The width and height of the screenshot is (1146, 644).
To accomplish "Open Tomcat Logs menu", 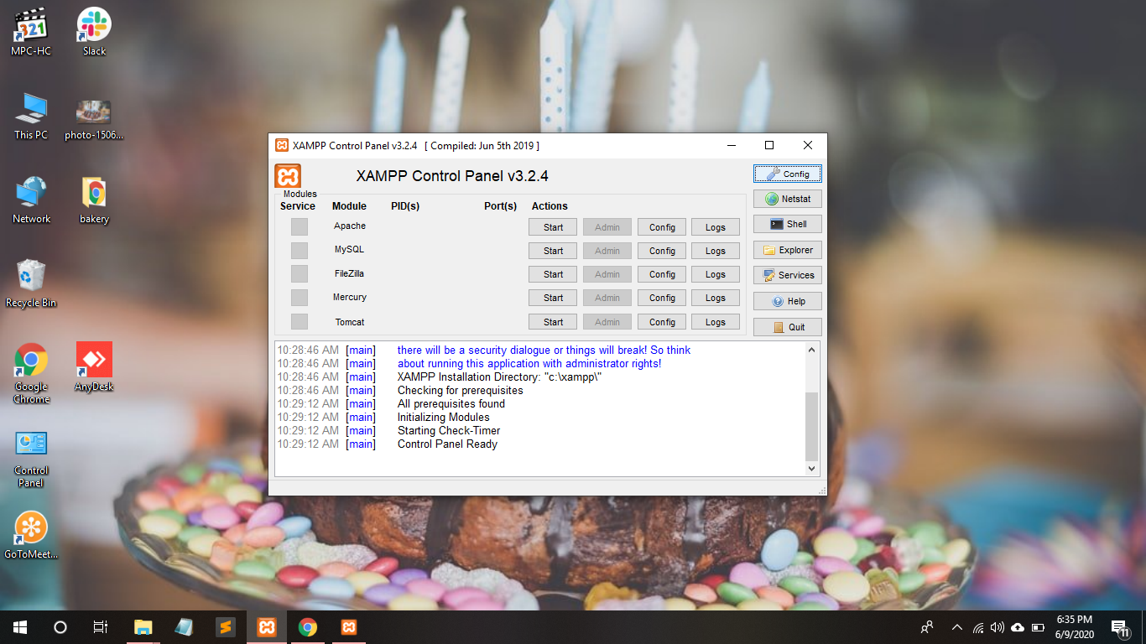I will point(716,322).
